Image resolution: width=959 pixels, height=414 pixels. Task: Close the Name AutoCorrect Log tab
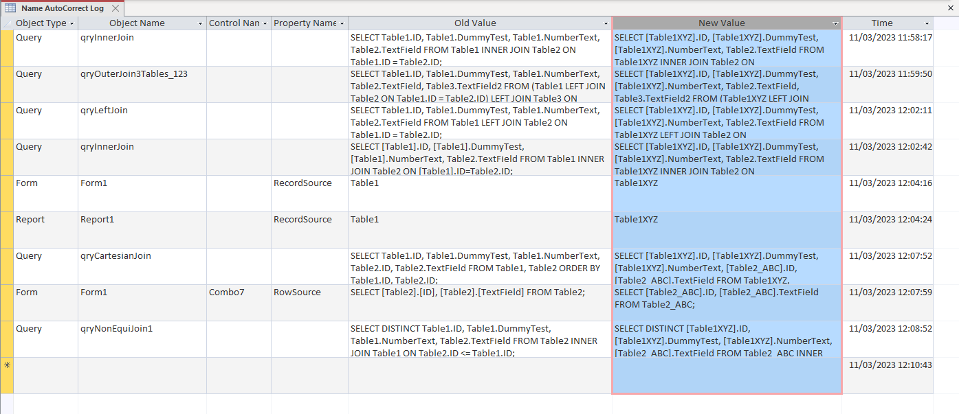115,8
